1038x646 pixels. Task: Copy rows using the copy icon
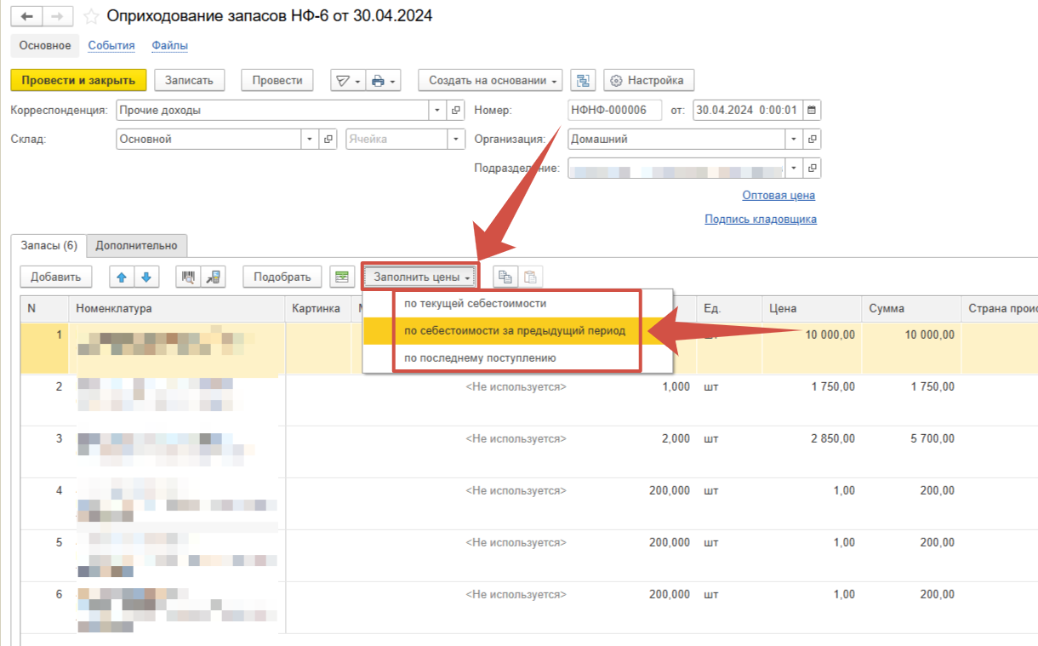tap(505, 277)
